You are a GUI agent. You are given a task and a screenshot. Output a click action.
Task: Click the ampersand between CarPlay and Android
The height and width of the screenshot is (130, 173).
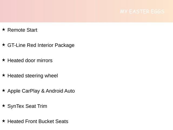click(x=43, y=91)
